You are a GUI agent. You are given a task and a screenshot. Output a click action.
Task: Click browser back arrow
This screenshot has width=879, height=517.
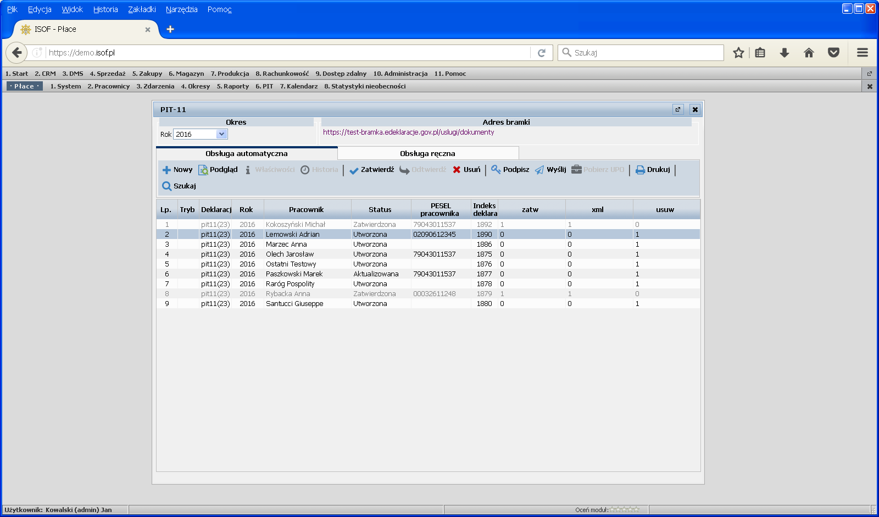click(x=16, y=53)
